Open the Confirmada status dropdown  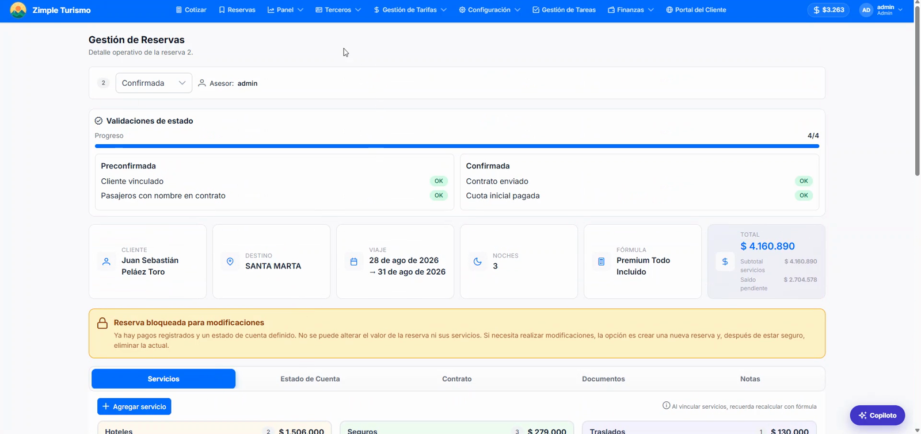(x=154, y=83)
